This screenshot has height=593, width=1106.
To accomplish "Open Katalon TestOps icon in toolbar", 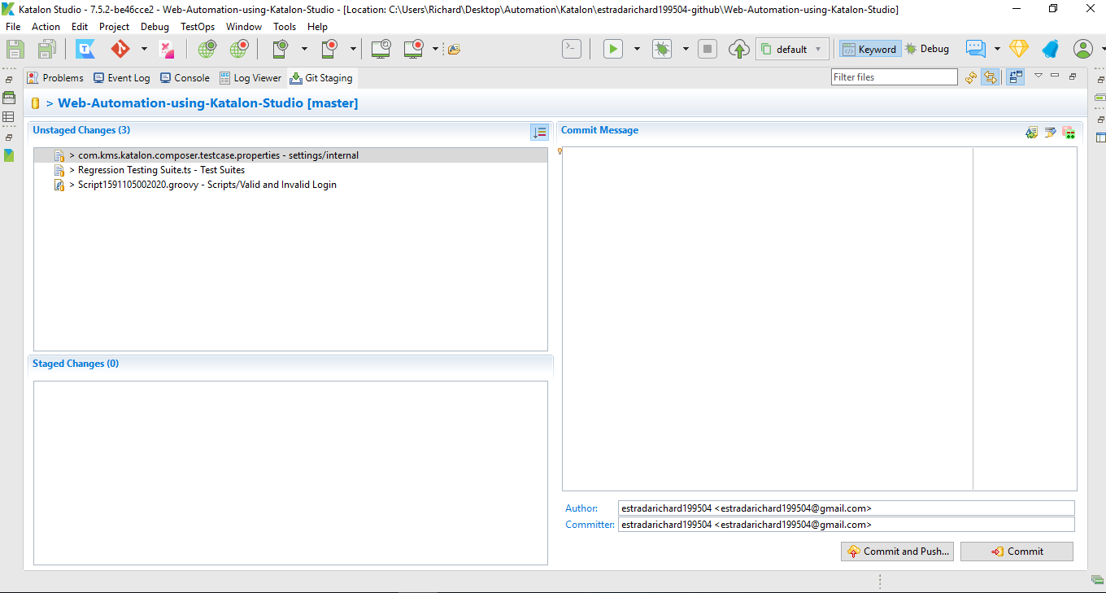I will coord(85,49).
